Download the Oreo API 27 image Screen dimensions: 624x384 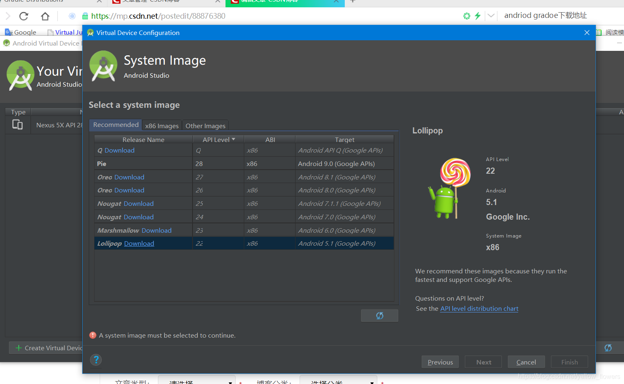point(129,177)
